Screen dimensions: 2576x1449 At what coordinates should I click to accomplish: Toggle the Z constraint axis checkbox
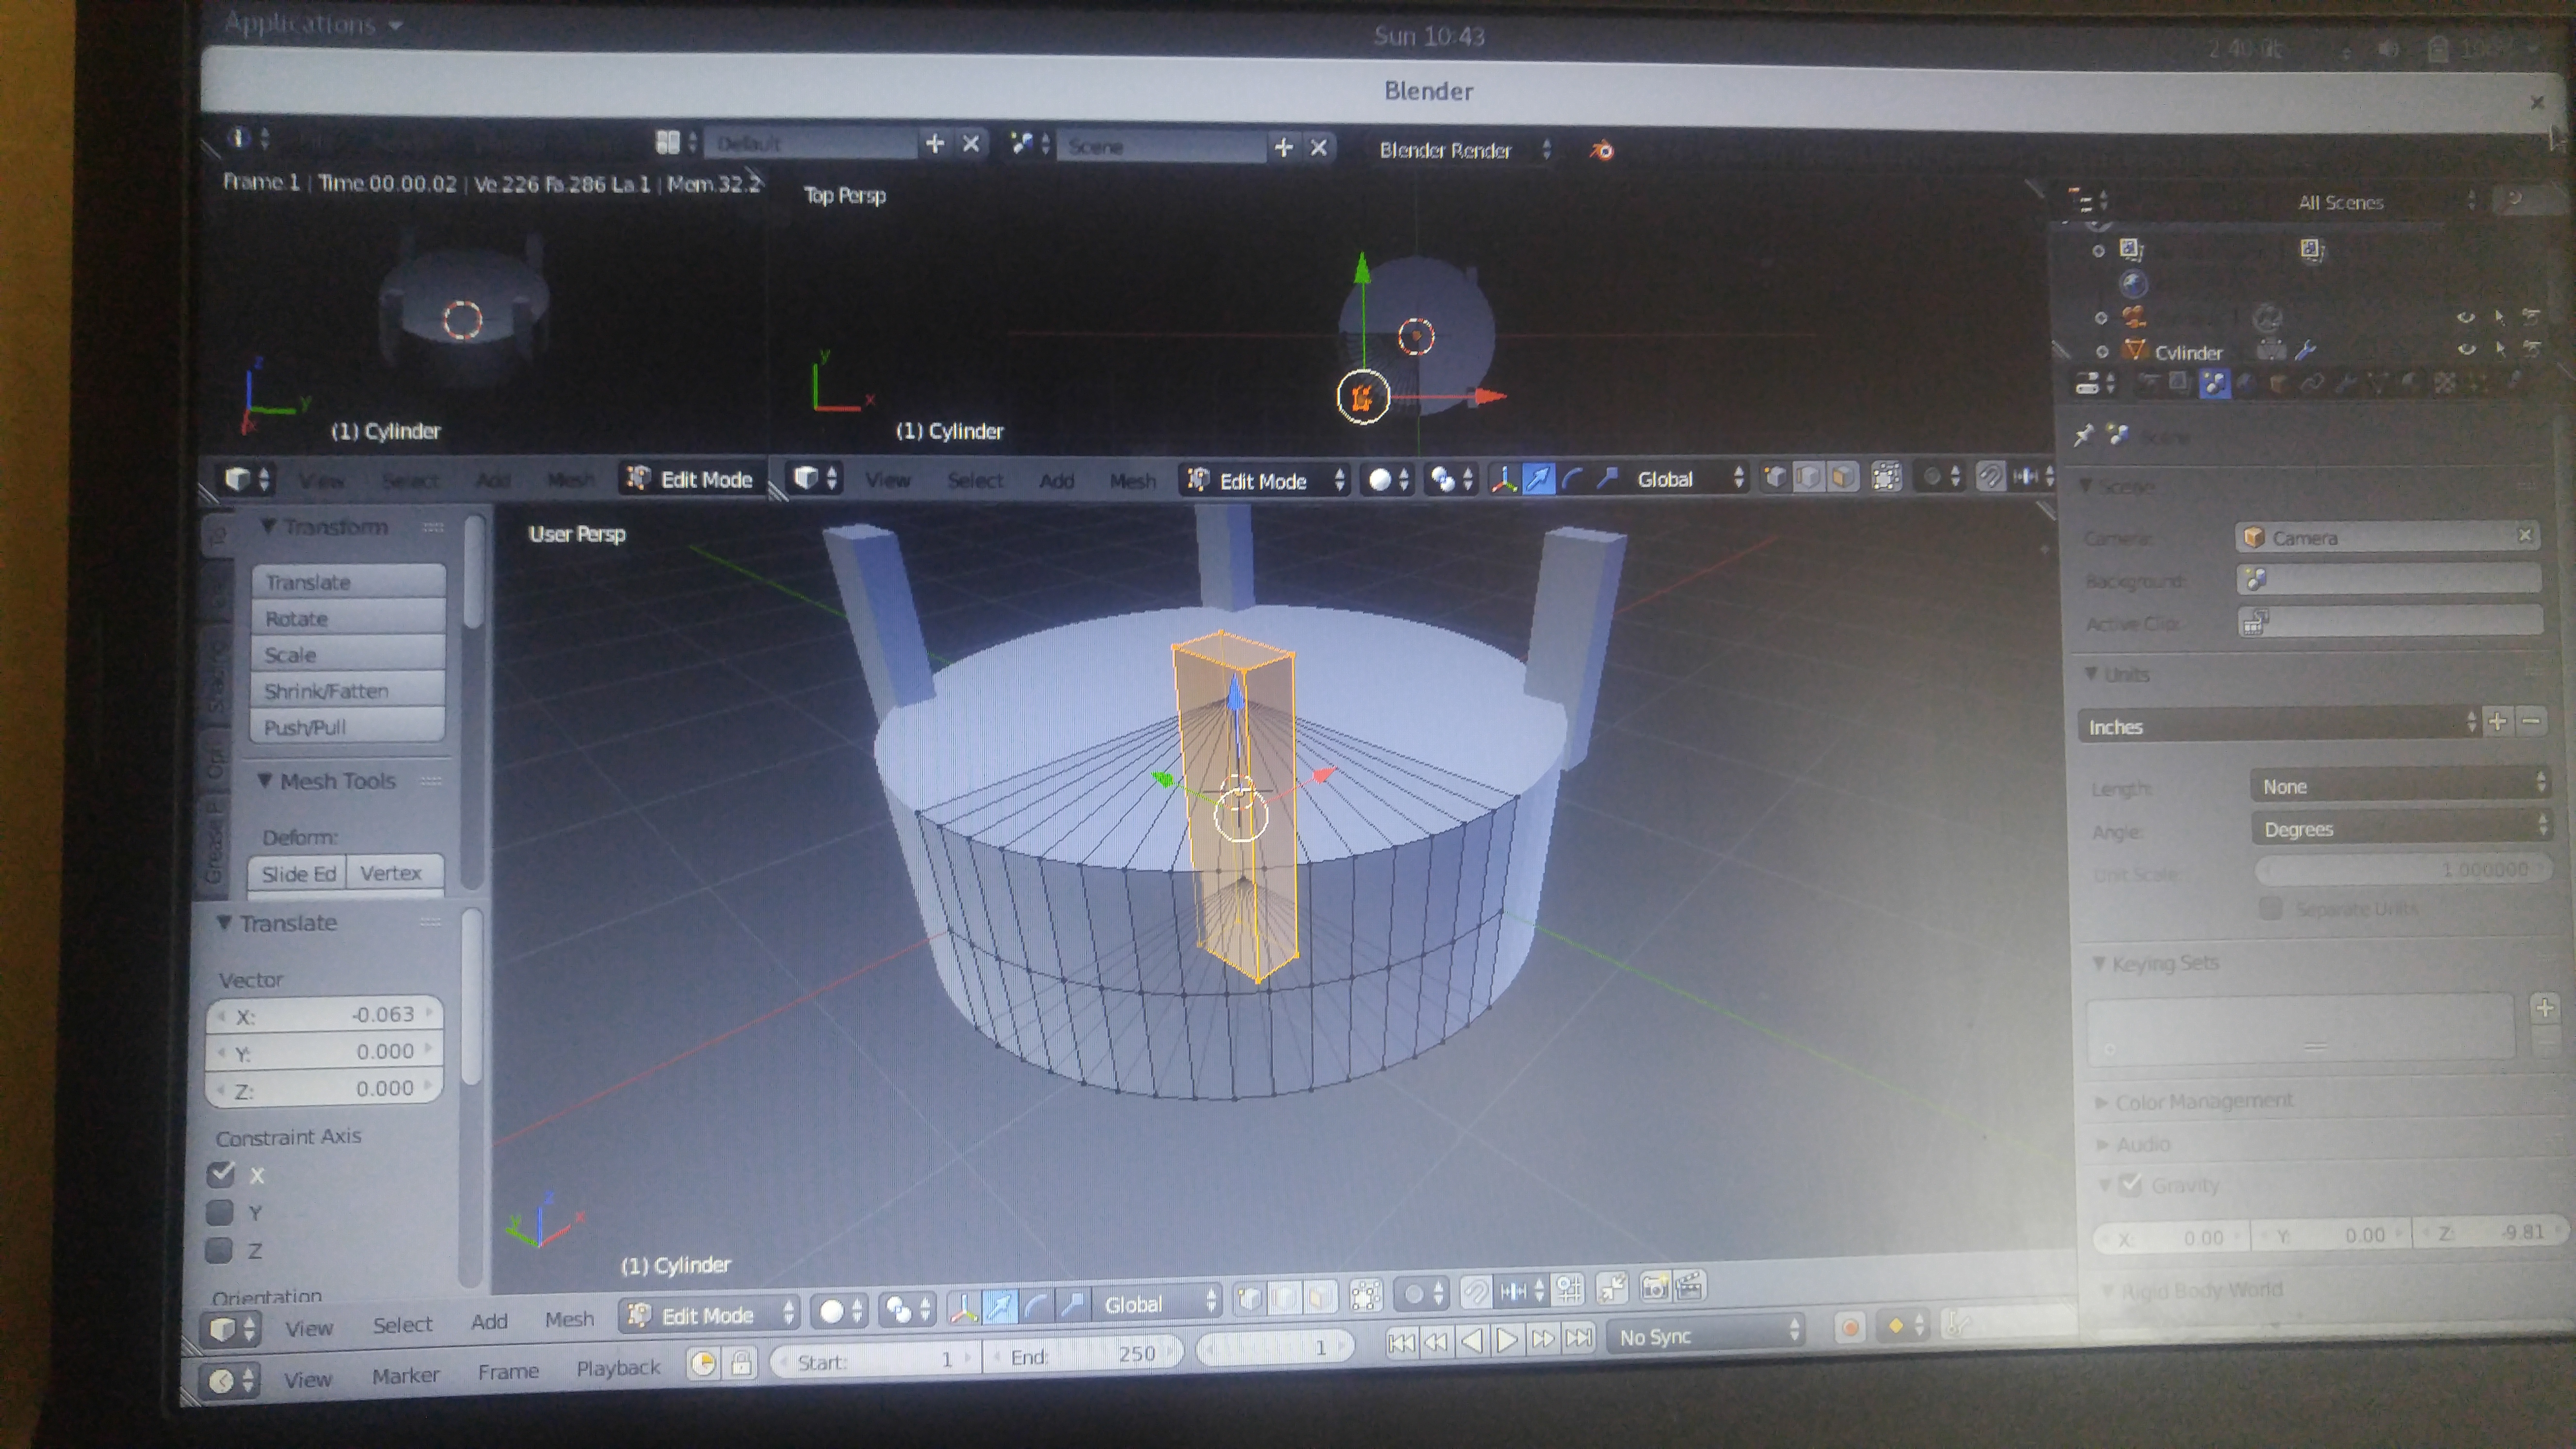pyautogui.click(x=218, y=1250)
